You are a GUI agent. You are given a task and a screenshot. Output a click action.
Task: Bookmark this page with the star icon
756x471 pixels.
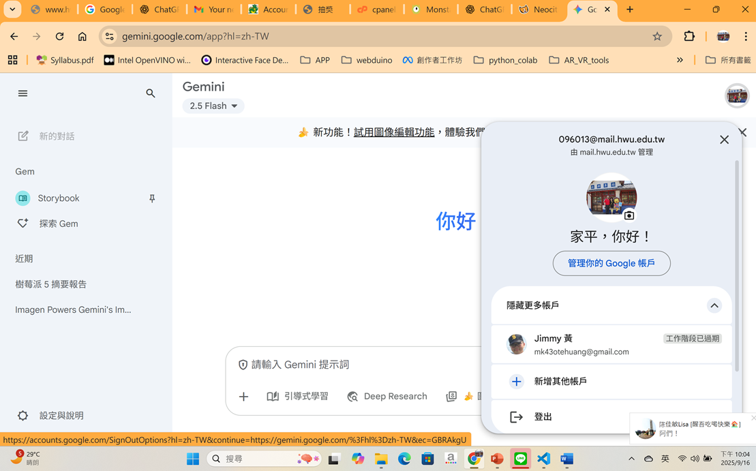(657, 36)
